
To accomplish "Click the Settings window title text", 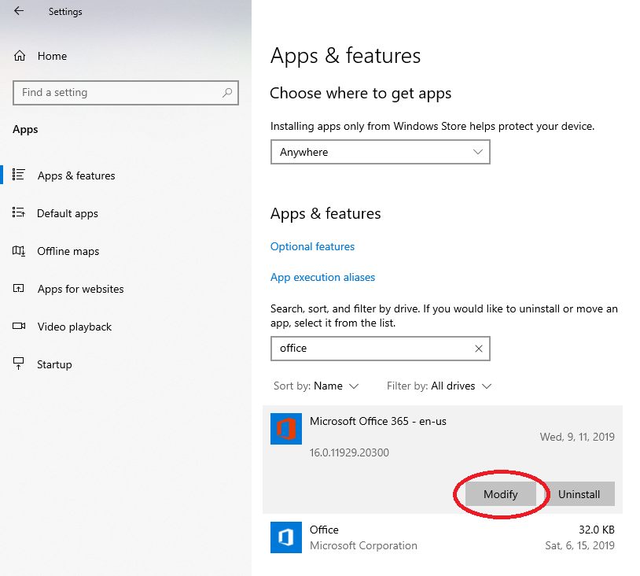I will (x=65, y=12).
